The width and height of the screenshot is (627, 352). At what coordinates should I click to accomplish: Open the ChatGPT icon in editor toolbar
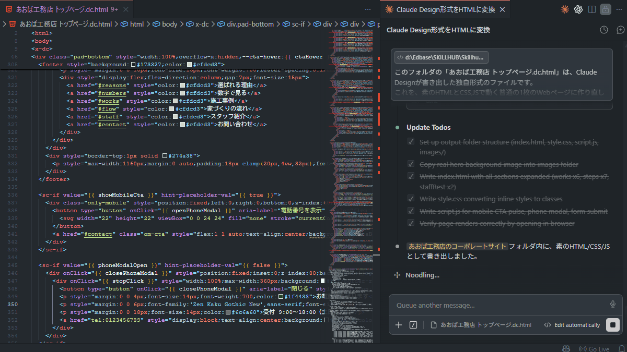pyautogui.click(x=578, y=9)
